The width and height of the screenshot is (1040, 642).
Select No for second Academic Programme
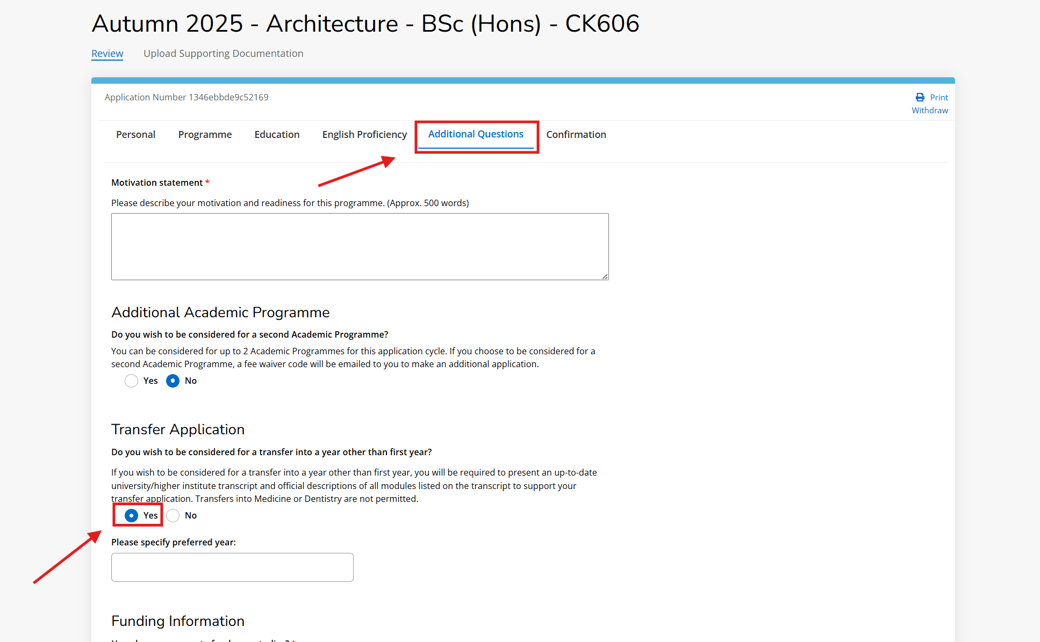tap(173, 381)
